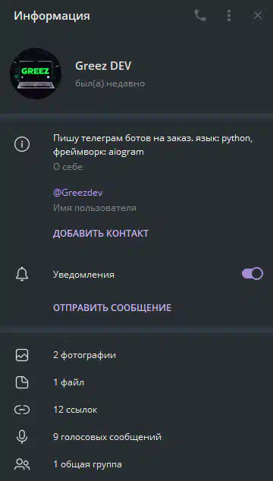This screenshot has height=481, width=273.
Task: Click the chain links icon
Action: pyautogui.click(x=22, y=410)
